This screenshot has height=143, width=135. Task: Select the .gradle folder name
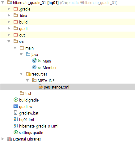(25, 9)
